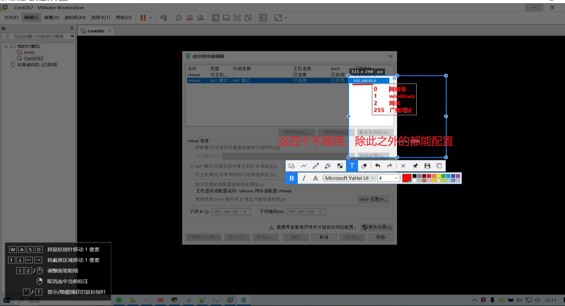
Task: Open the 文件(F) menu
Action: coord(11,18)
